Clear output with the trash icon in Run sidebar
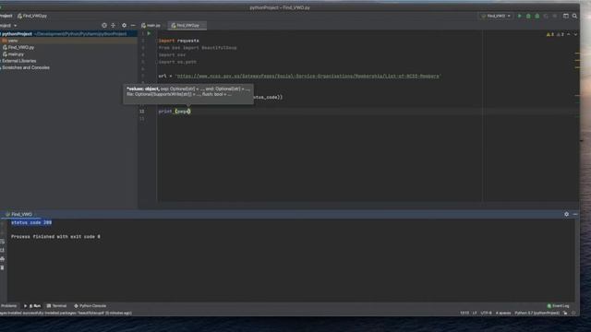The image size is (591, 332). tap(2, 267)
